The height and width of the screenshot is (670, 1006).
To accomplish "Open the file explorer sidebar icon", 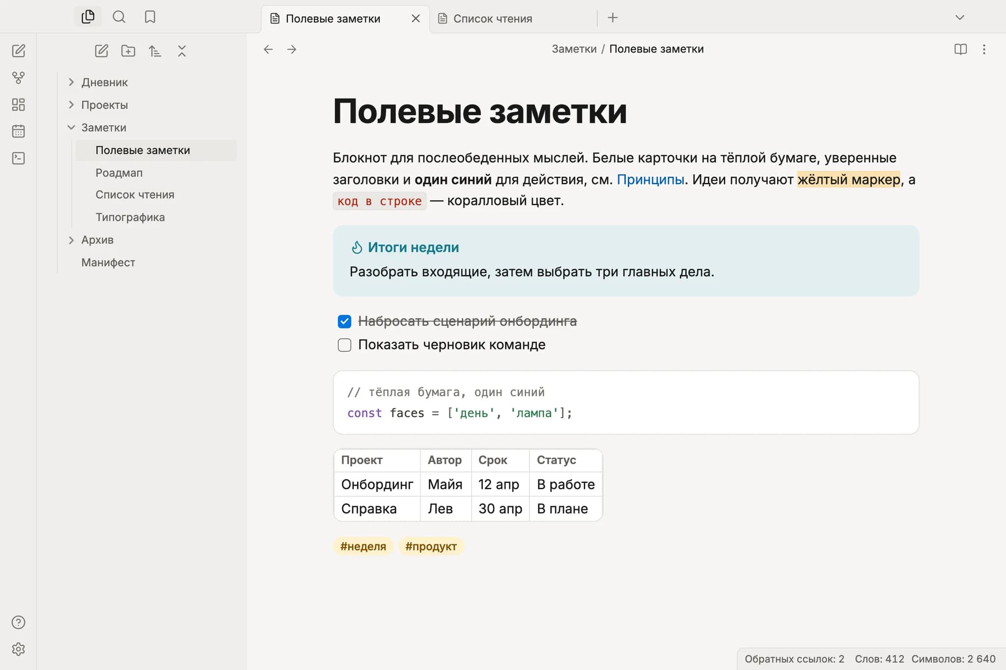I will pos(88,17).
